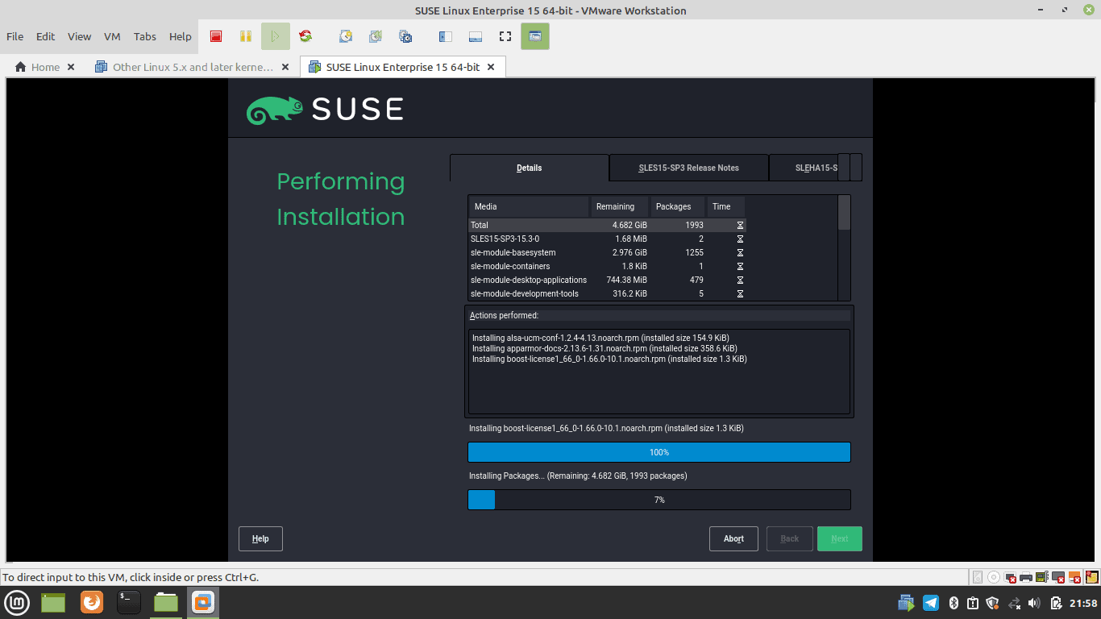
Task: Click the Media column header
Action: click(529, 206)
